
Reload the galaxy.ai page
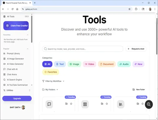click(13, 9)
